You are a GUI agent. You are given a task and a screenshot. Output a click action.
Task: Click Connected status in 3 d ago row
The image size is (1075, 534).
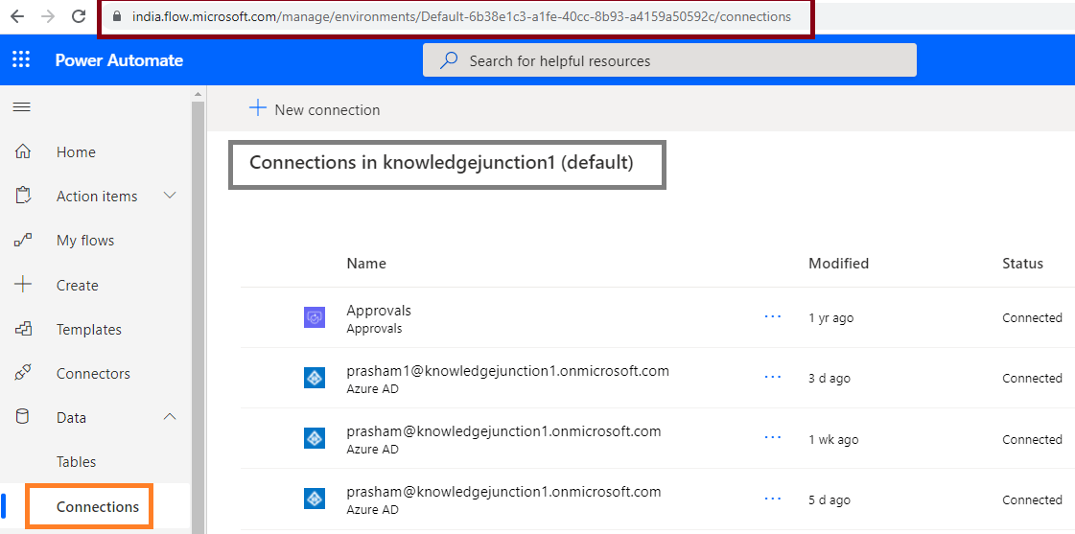coord(1032,379)
